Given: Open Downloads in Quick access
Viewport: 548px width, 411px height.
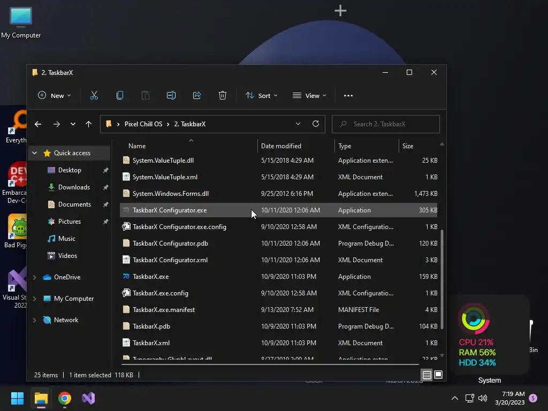Looking at the screenshot, I should tap(74, 187).
